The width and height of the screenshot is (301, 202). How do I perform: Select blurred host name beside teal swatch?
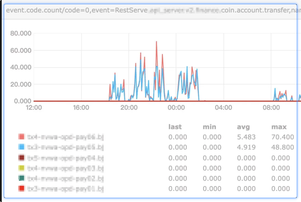[x=65, y=179]
